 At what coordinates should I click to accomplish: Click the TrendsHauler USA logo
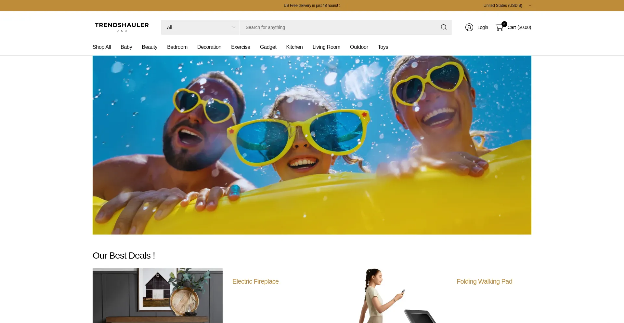pos(122,27)
